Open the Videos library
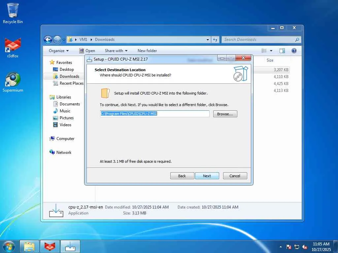 (65, 125)
